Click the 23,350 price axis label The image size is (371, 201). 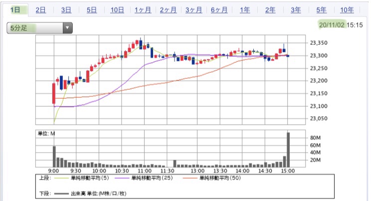(319, 43)
